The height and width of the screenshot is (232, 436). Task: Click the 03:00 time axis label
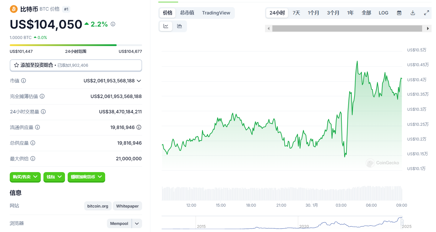[x=341, y=205]
